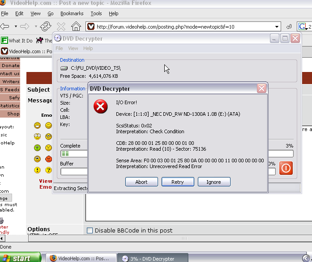Screen dimensions: 312x262
Task: Click Go arrow next to address bar
Action: click(289, 26)
